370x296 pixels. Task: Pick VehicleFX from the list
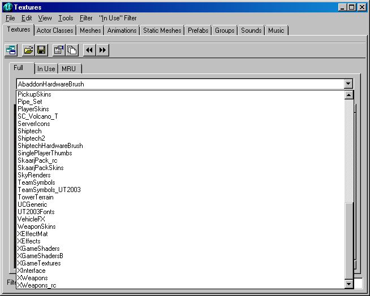pyautogui.click(x=180, y=219)
